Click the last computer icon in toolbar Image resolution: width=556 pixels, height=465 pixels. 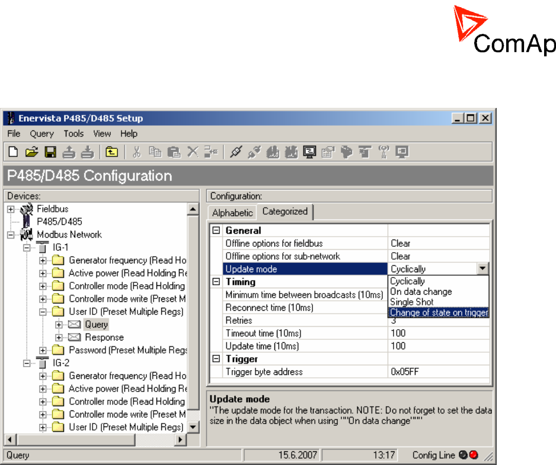point(402,152)
